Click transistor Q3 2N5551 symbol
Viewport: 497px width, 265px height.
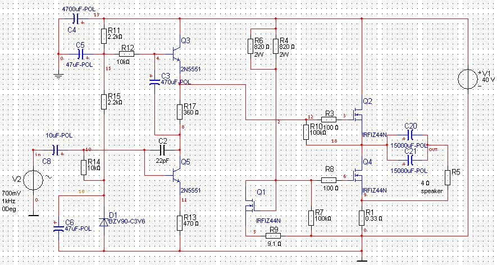(176, 53)
